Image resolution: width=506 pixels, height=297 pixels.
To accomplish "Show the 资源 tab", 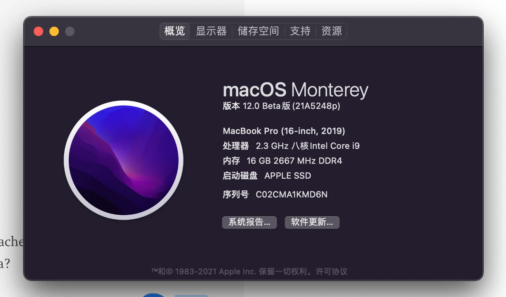I will pyautogui.click(x=331, y=31).
